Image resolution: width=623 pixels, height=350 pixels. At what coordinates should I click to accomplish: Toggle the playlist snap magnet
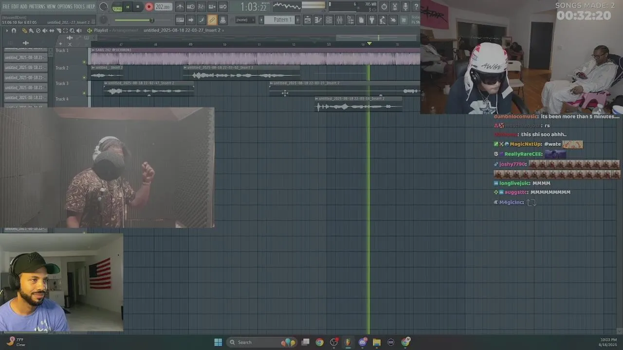(14, 30)
